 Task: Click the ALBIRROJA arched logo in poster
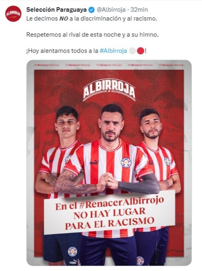pos(109,91)
